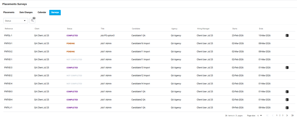Click reference PXFSL-1

coord(8,35)
